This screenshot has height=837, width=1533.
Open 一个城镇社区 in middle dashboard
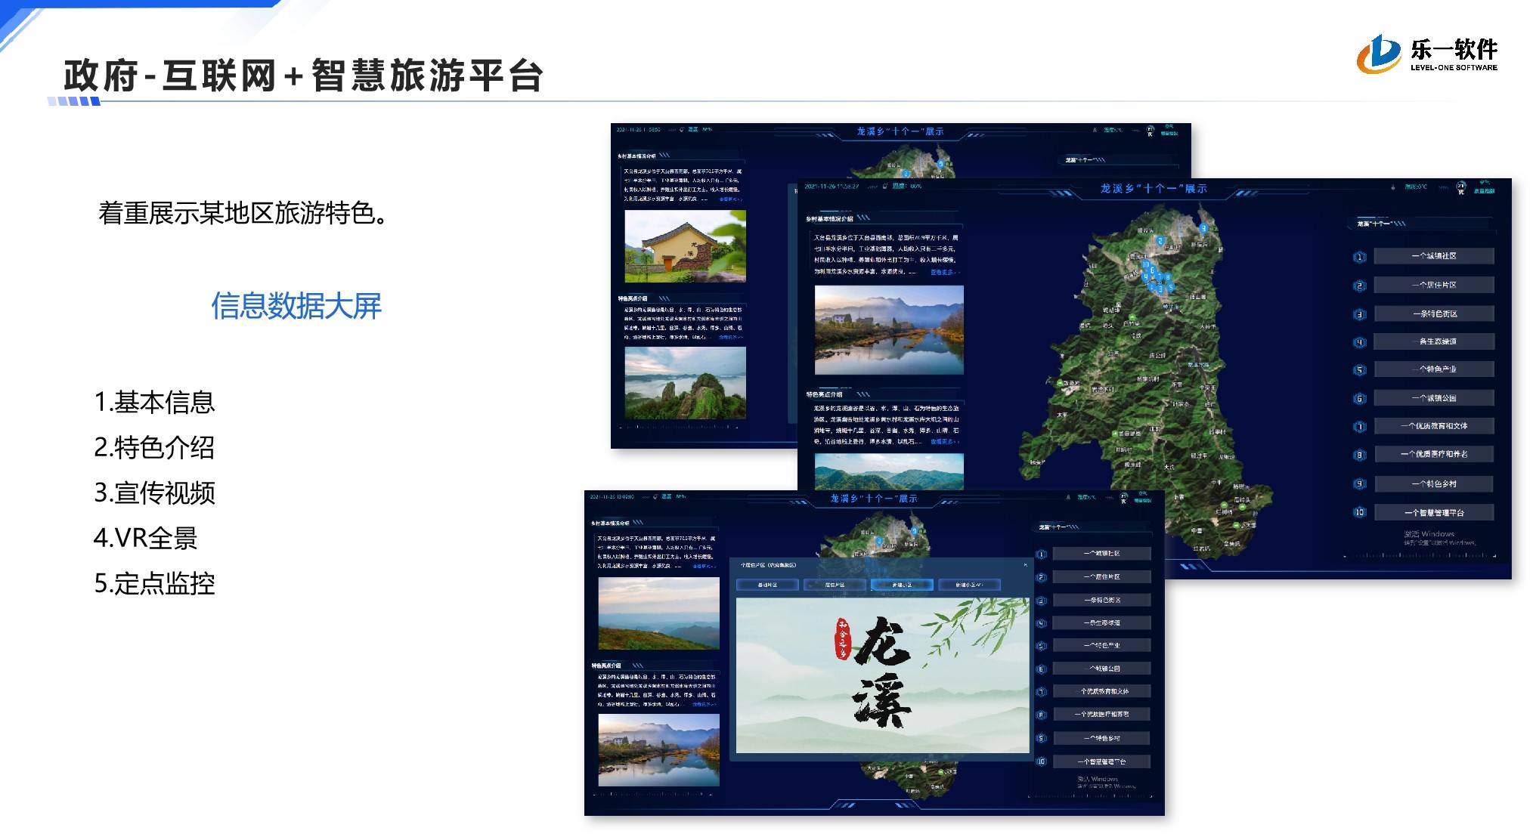click(1433, 256)
